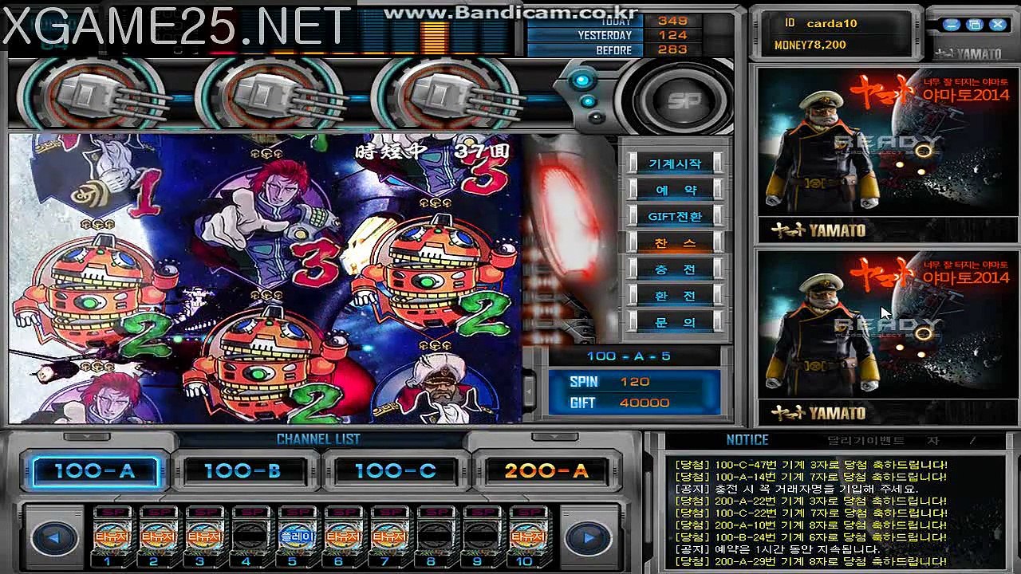
Task: Click the NOTICE heading
Action: tap(747, 440)
